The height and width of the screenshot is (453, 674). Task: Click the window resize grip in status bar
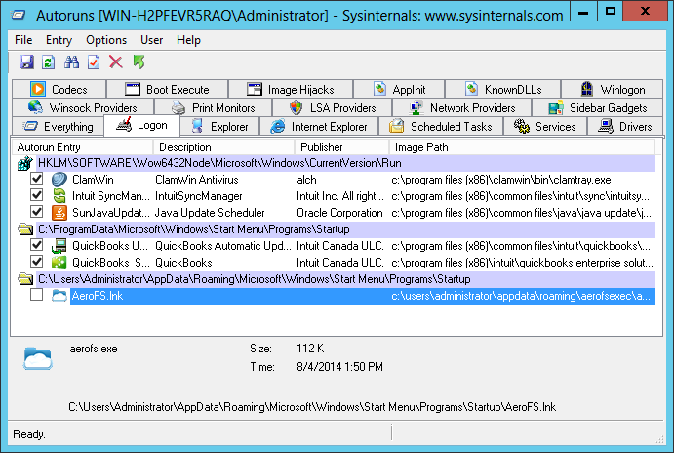coord(659,438)
